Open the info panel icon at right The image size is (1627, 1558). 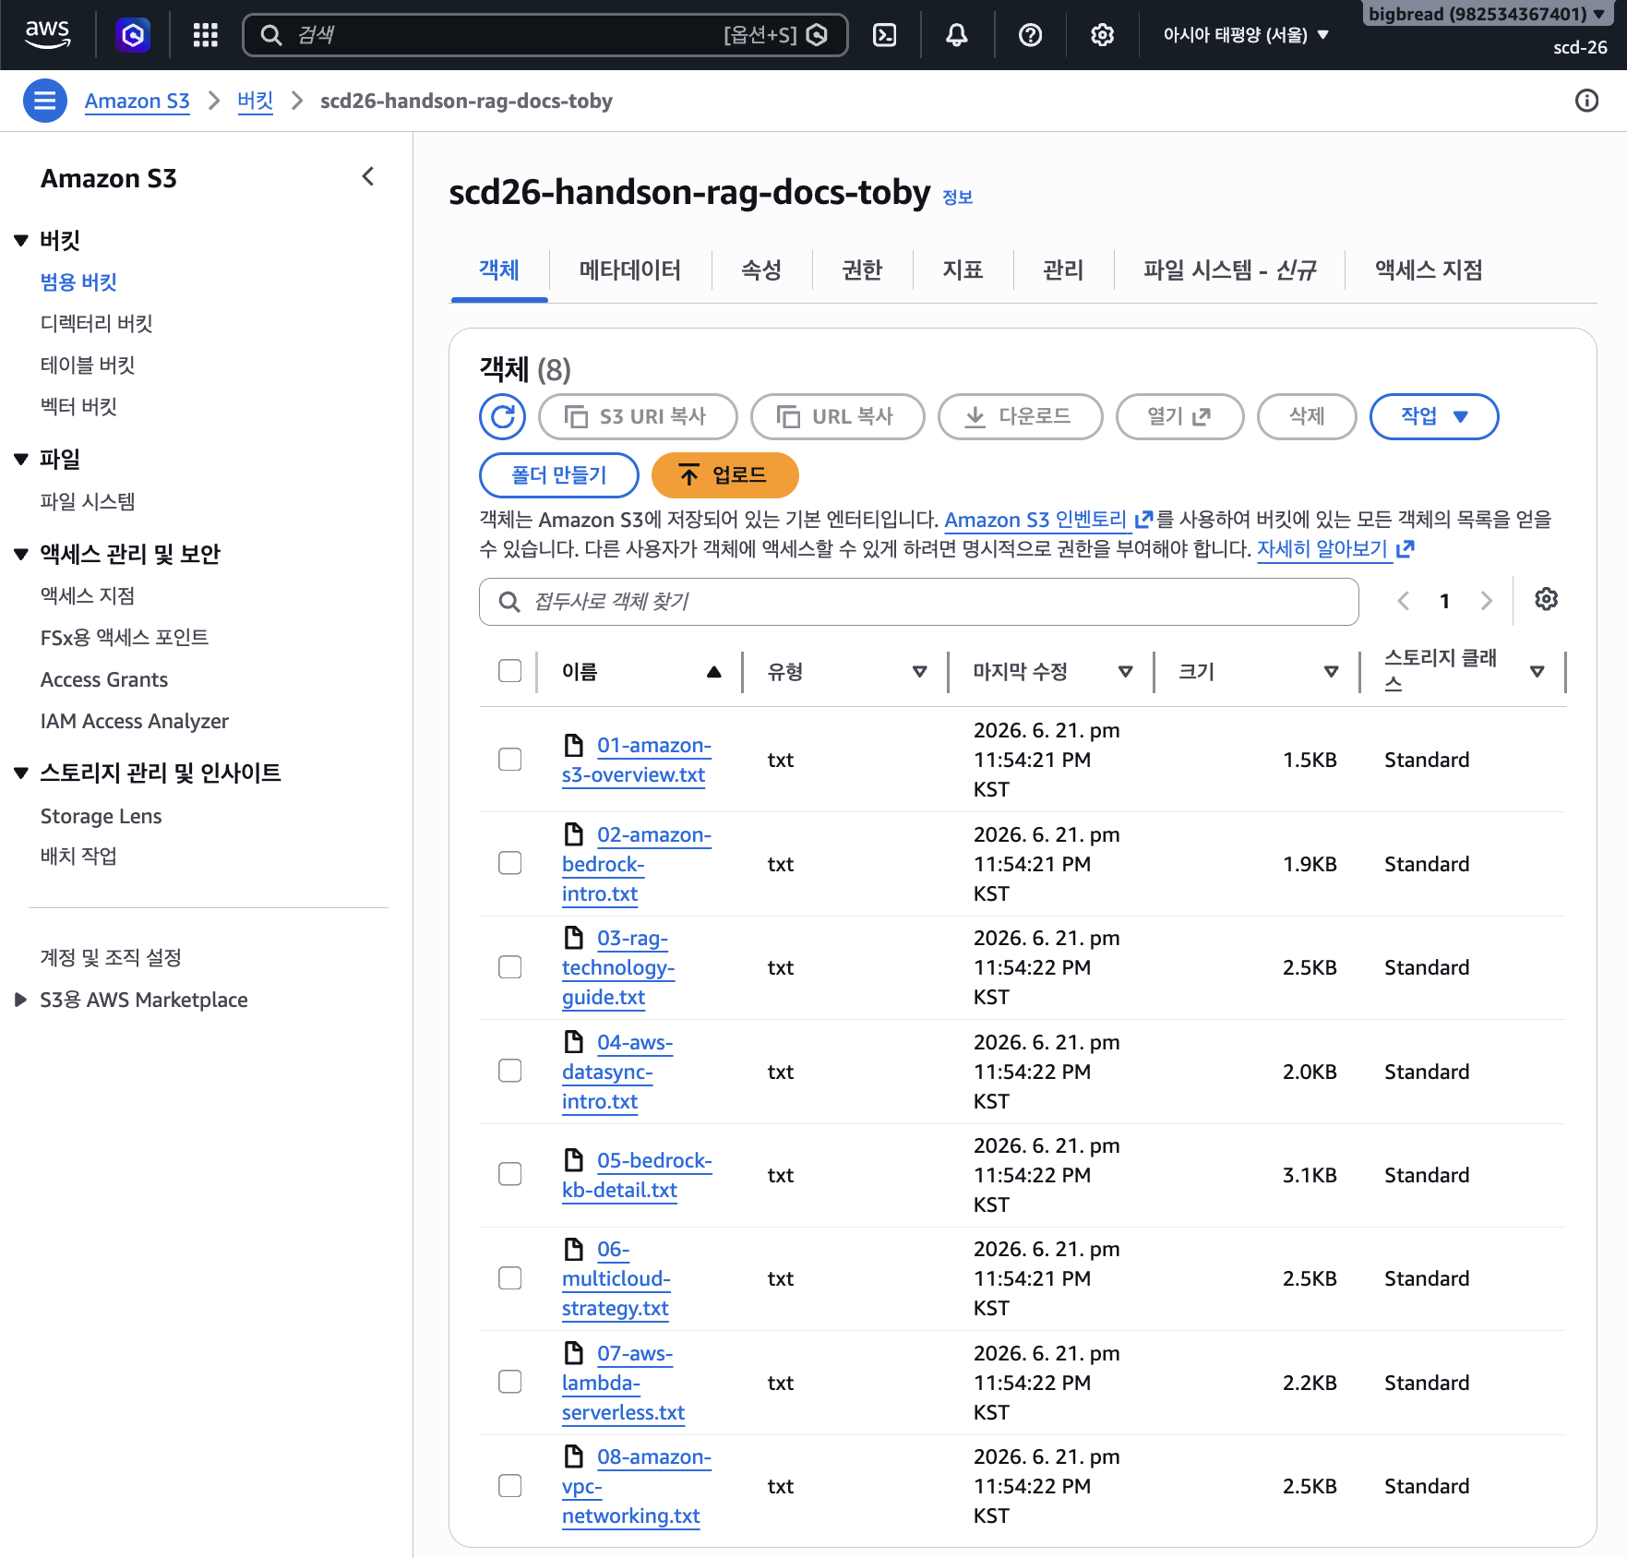1586,101
